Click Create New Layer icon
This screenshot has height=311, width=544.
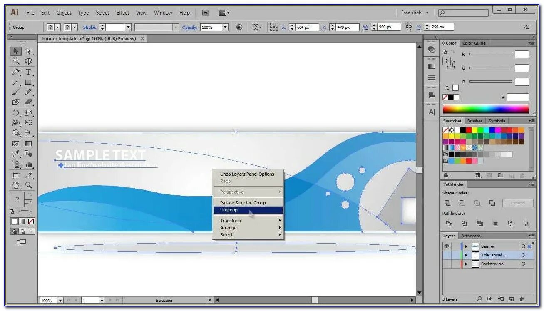pyautogui.click(x=511, y=299)
